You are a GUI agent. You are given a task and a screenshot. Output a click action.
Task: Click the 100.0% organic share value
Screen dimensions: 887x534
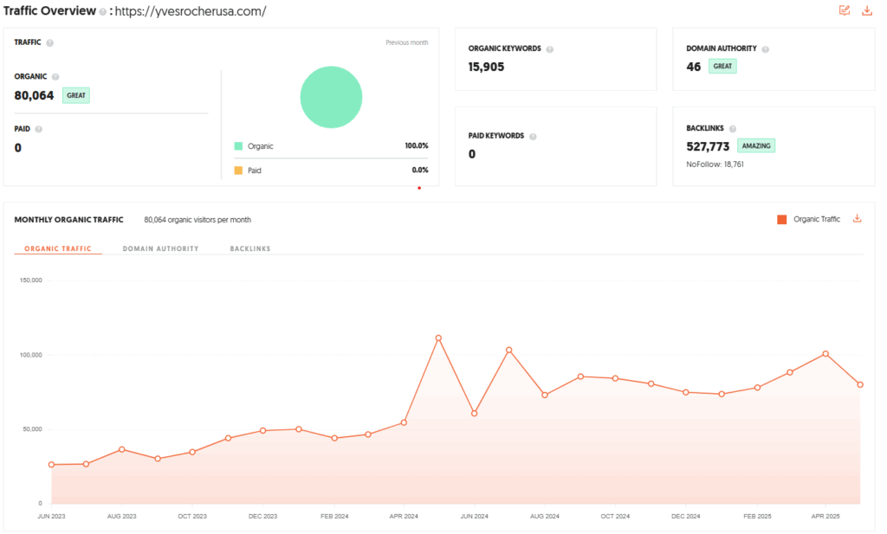(x=417, y=145)
